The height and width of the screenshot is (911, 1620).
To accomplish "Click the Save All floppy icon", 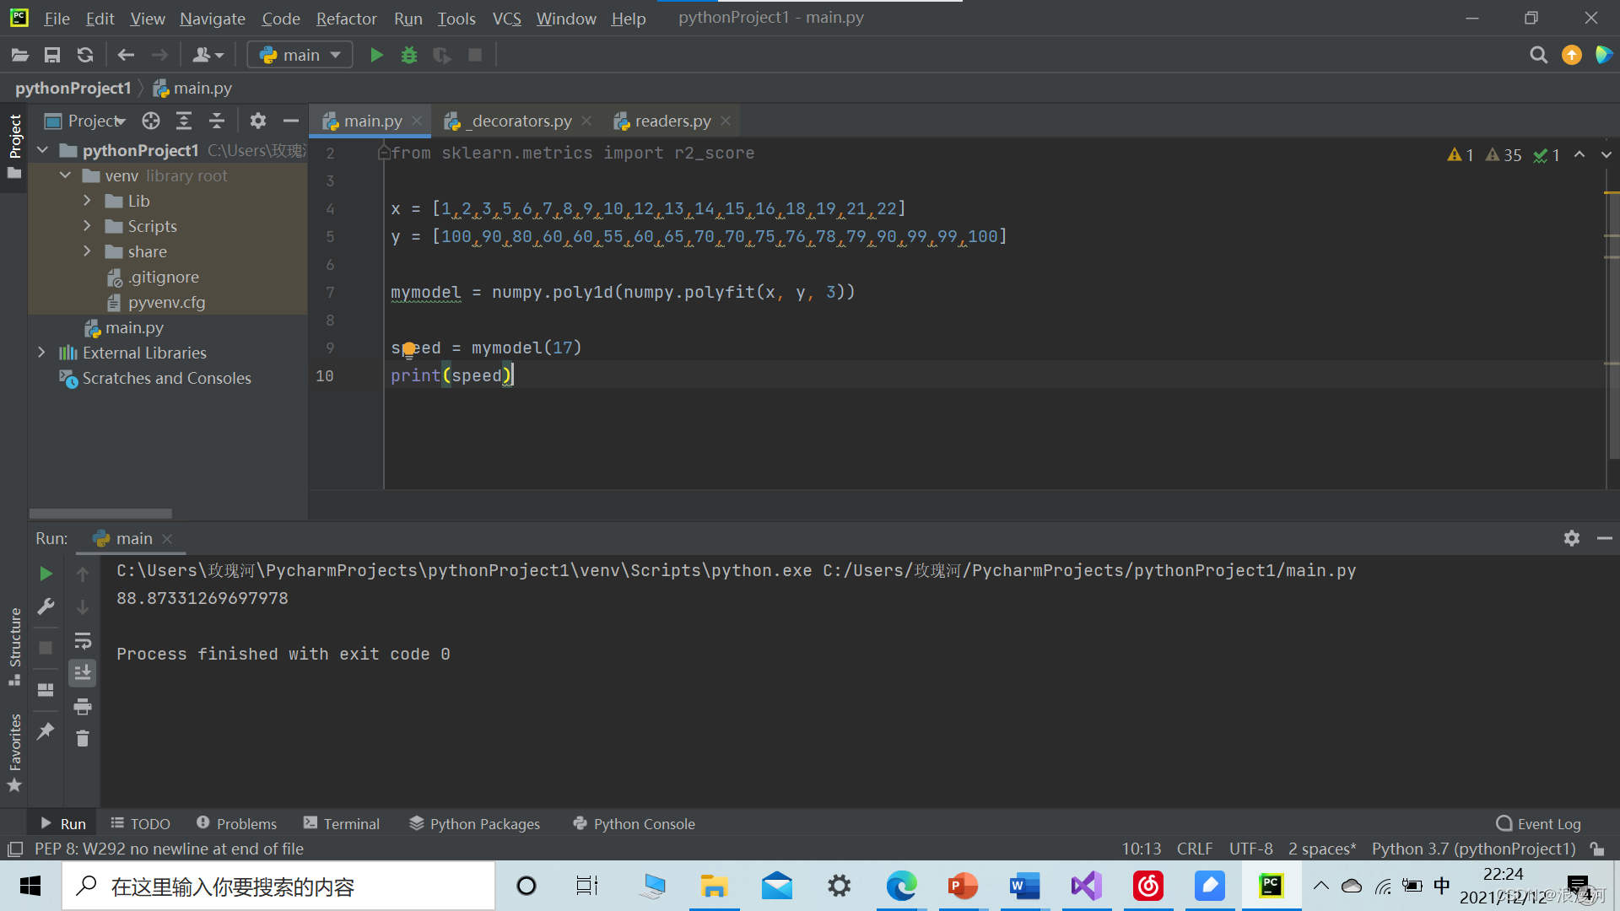I will coord(52,55).
